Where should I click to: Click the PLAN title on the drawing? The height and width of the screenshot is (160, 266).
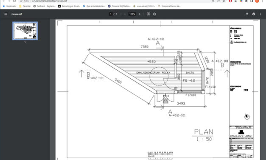pos(204,132)
